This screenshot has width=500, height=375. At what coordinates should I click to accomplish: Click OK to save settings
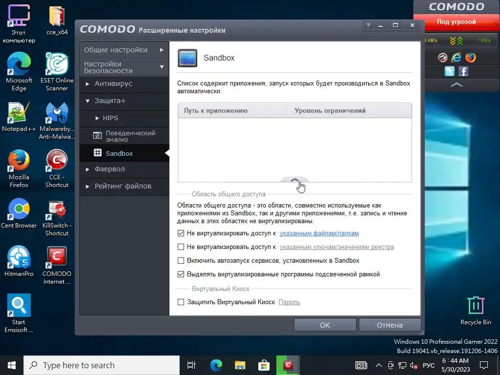(x=325, y=325)
